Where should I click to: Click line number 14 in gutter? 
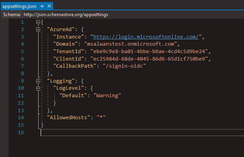(21, 118)
